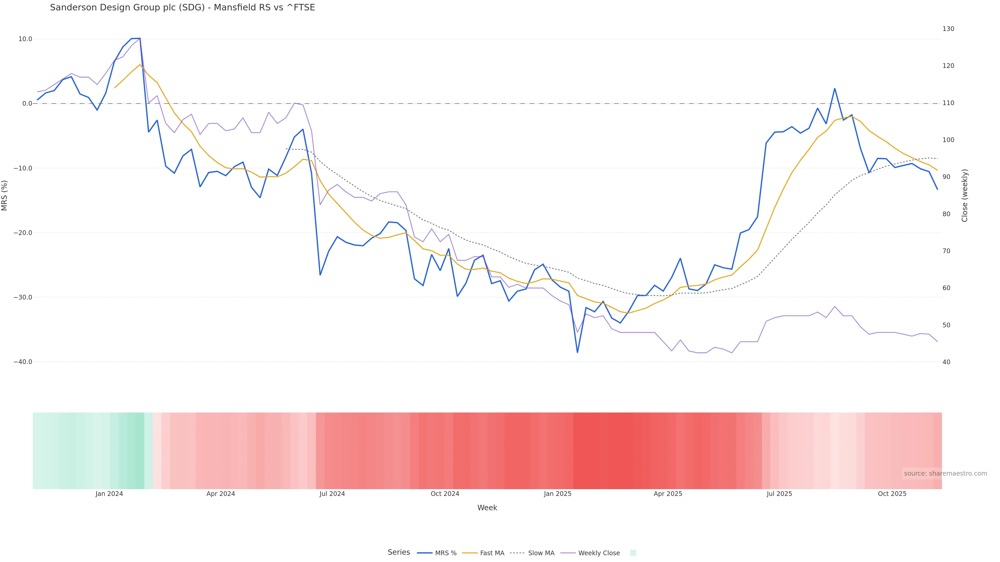The height and width of the screenshot is (562, 1000).
Task: Click the −40.0 left axis tick label
Action: [x=23, y=362]
